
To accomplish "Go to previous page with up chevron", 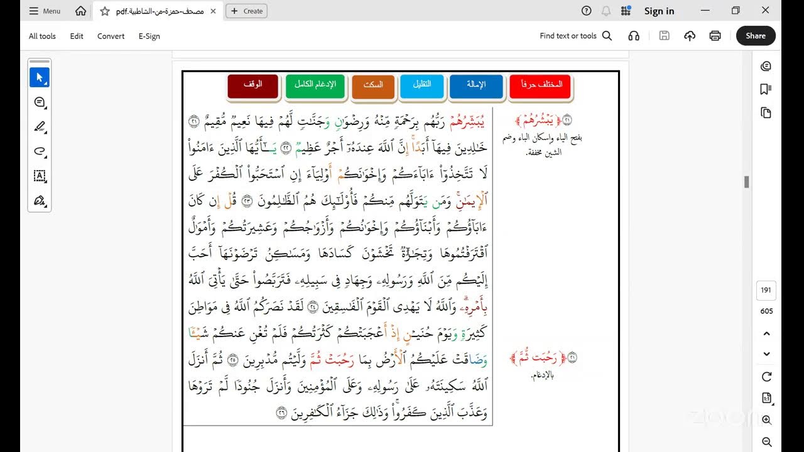I will point(766,333).
